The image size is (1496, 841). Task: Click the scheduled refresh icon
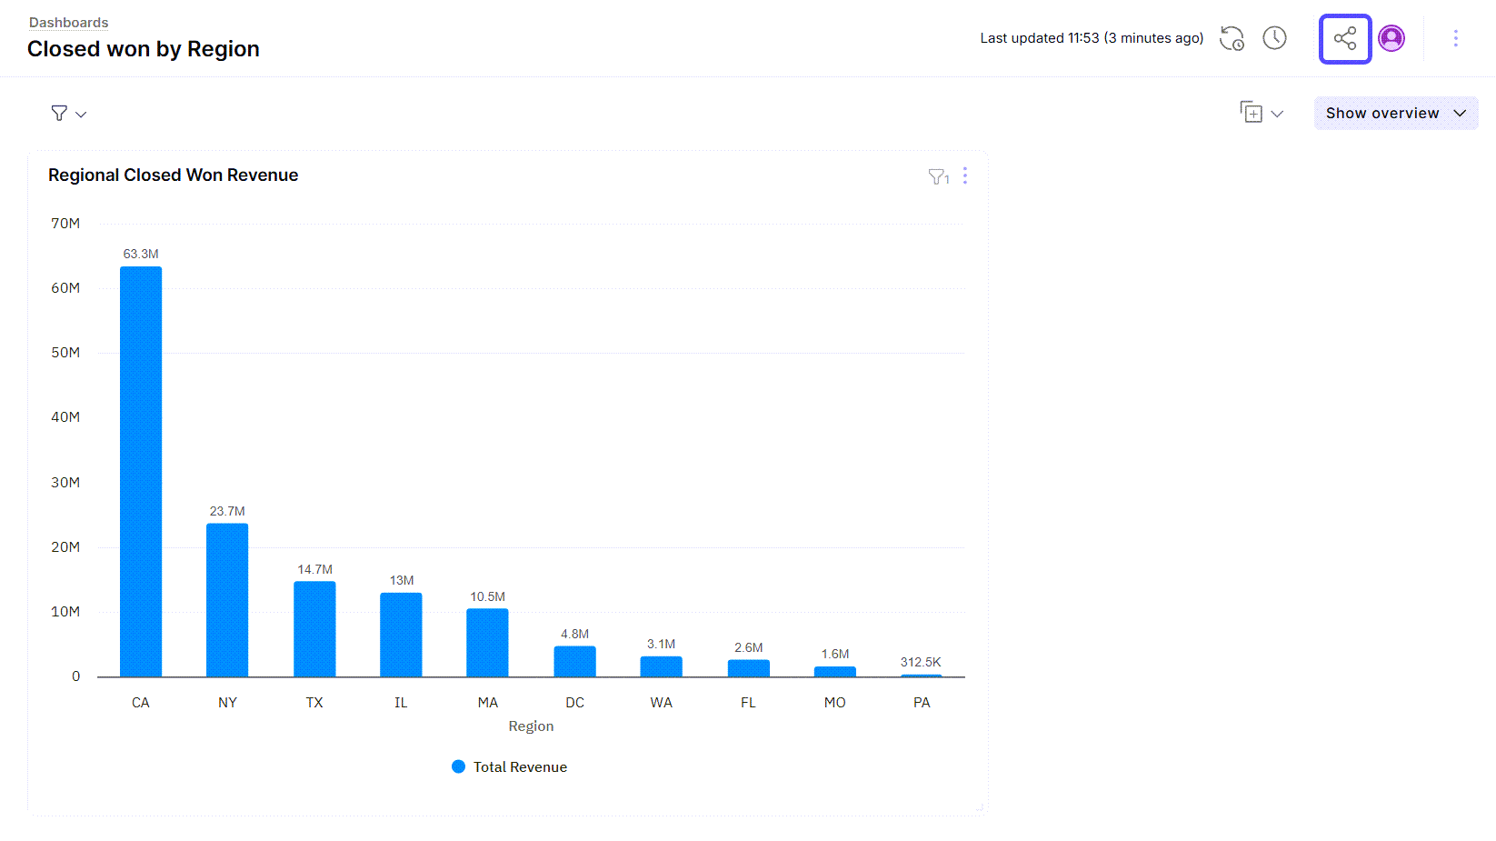(1232, 38)
